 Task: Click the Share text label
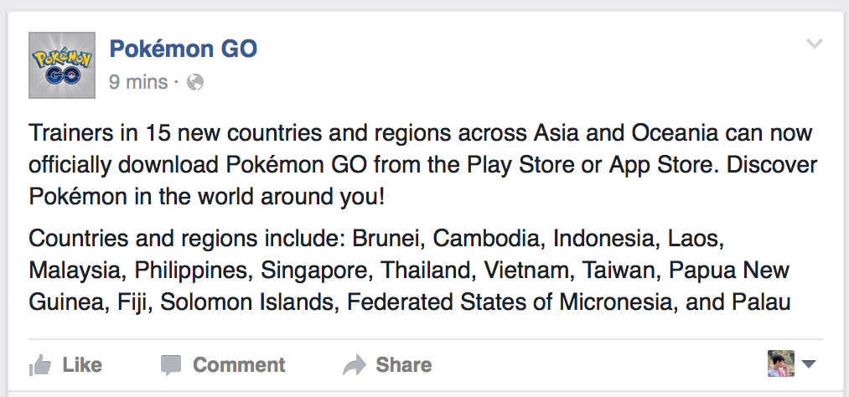(404, 364)
